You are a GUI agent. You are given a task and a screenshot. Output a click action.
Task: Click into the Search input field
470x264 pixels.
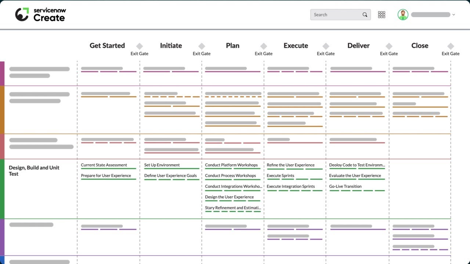click(336, 15)
